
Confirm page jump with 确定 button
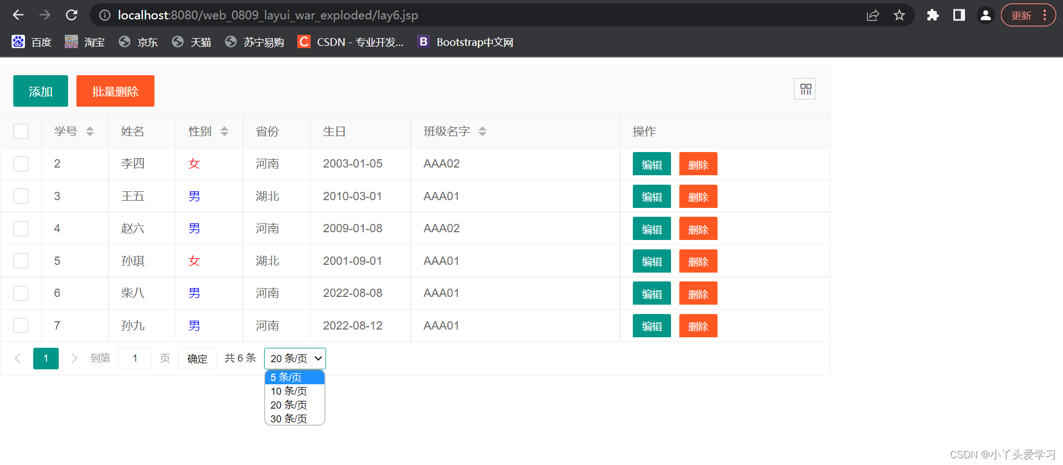(197, 358)
